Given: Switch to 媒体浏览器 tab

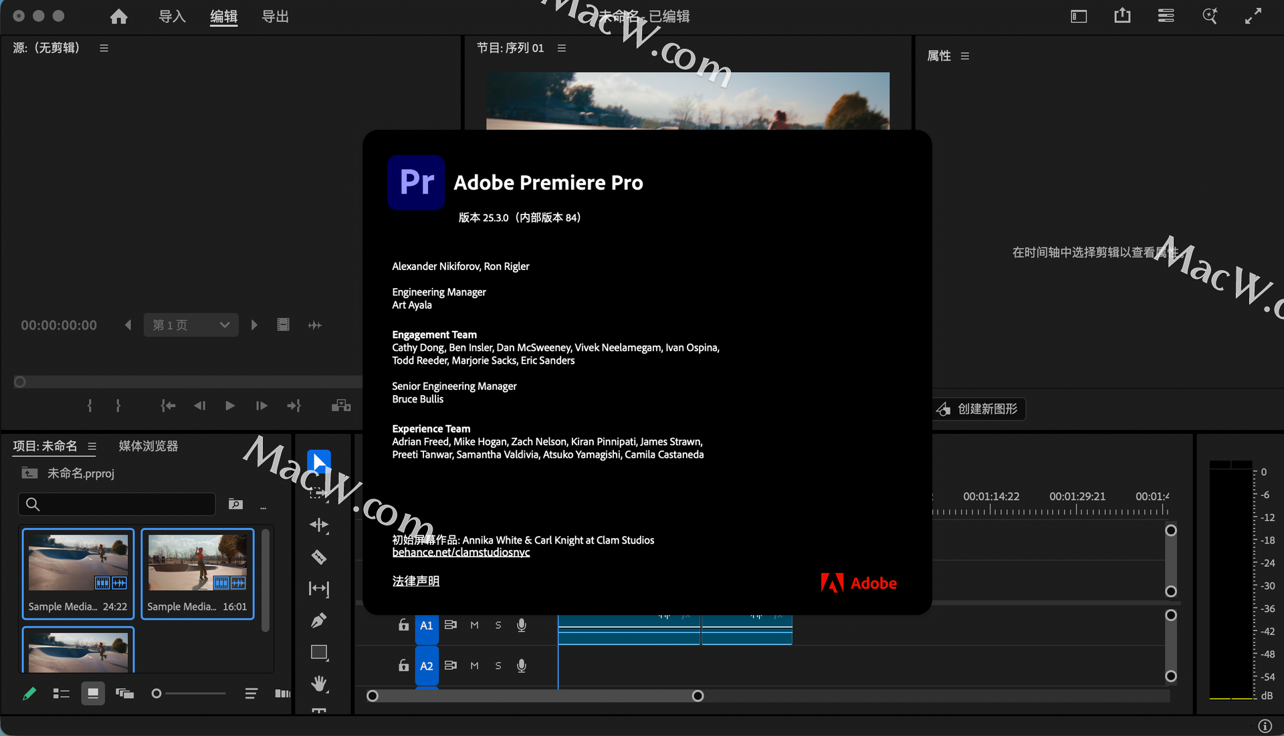Looking at the screenshot, I should click(x=148, y=446).
